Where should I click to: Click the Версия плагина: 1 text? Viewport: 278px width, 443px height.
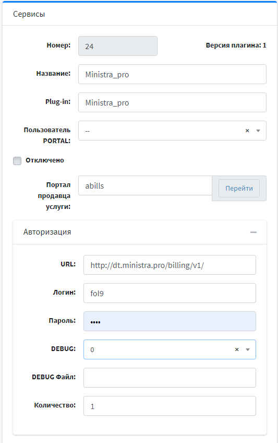[236, 45]
